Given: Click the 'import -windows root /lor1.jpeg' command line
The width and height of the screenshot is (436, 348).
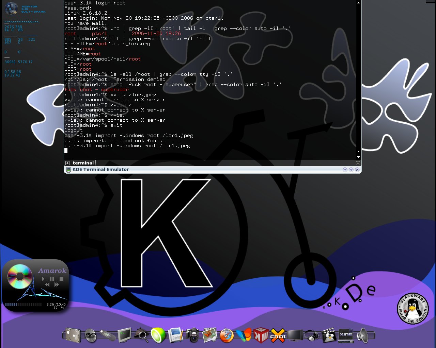Looking at the screenshot, I should pos(127,145).
